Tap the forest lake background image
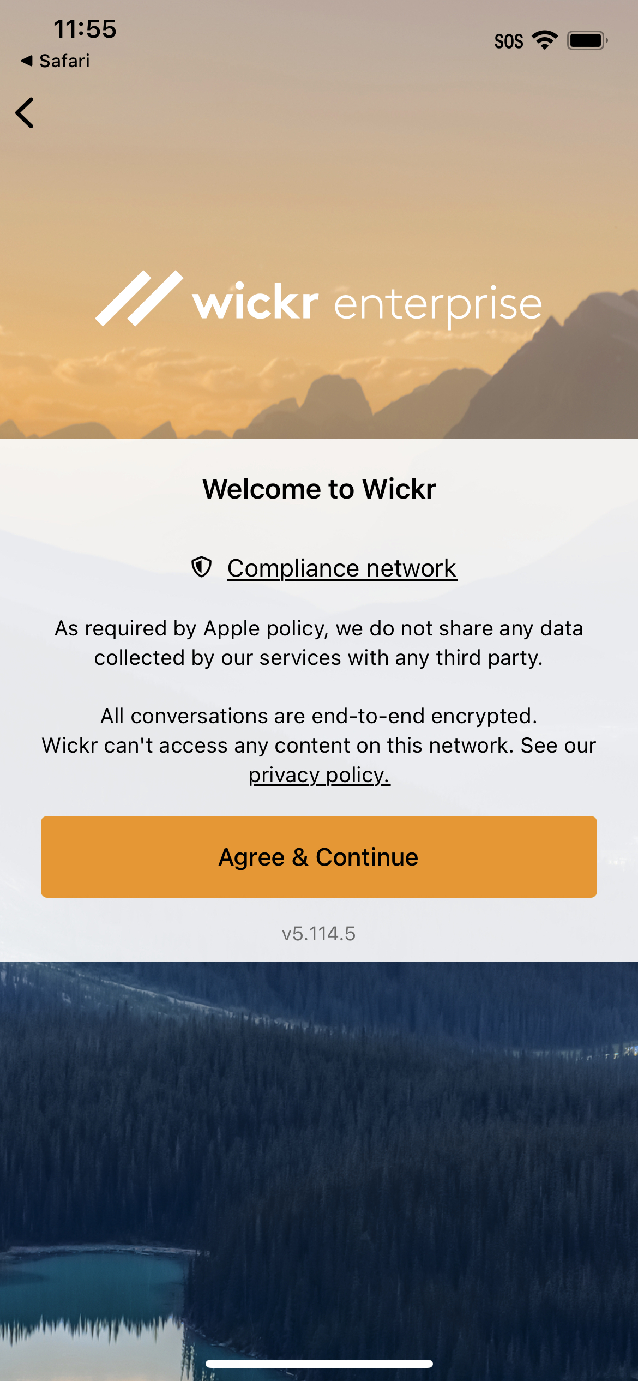The image size is (638, 1381). click(319, 1167)
